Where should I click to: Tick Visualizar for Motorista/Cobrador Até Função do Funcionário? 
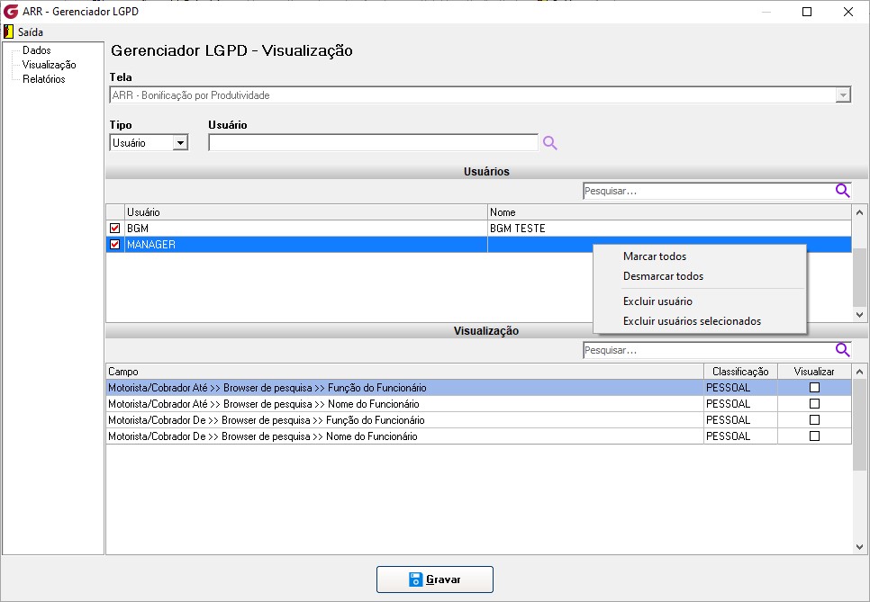pyautogui.click(x=814, y=388)
